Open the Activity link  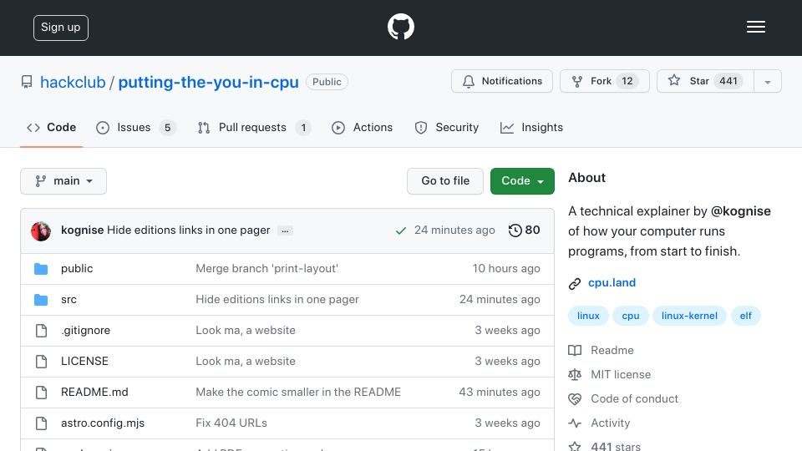610,423
